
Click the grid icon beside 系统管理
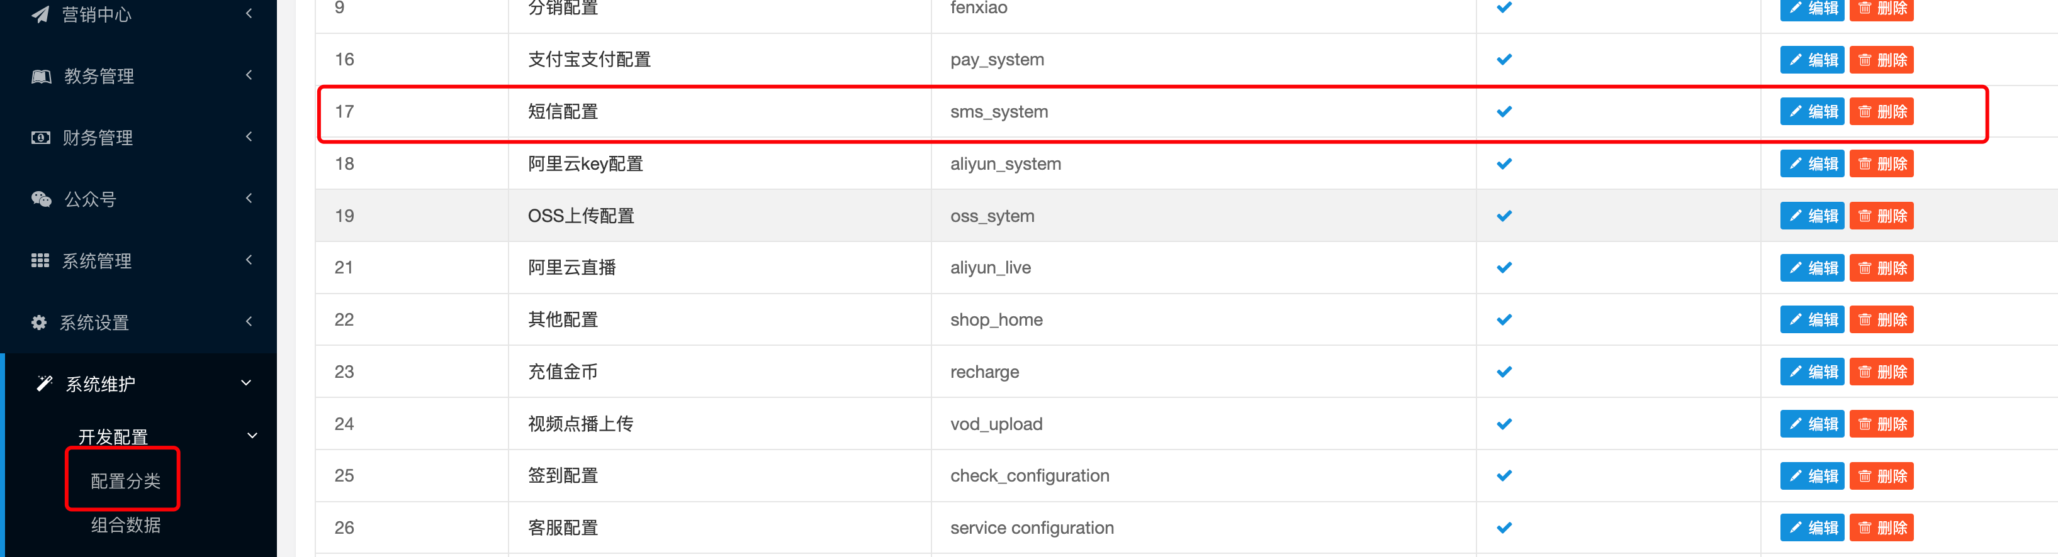click(40, 261)
